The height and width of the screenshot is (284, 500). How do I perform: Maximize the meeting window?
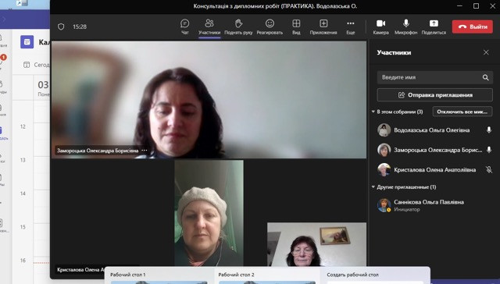click(476, 6)
